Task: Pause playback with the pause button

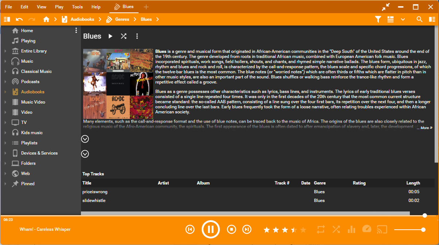Action: click(210, 229)
